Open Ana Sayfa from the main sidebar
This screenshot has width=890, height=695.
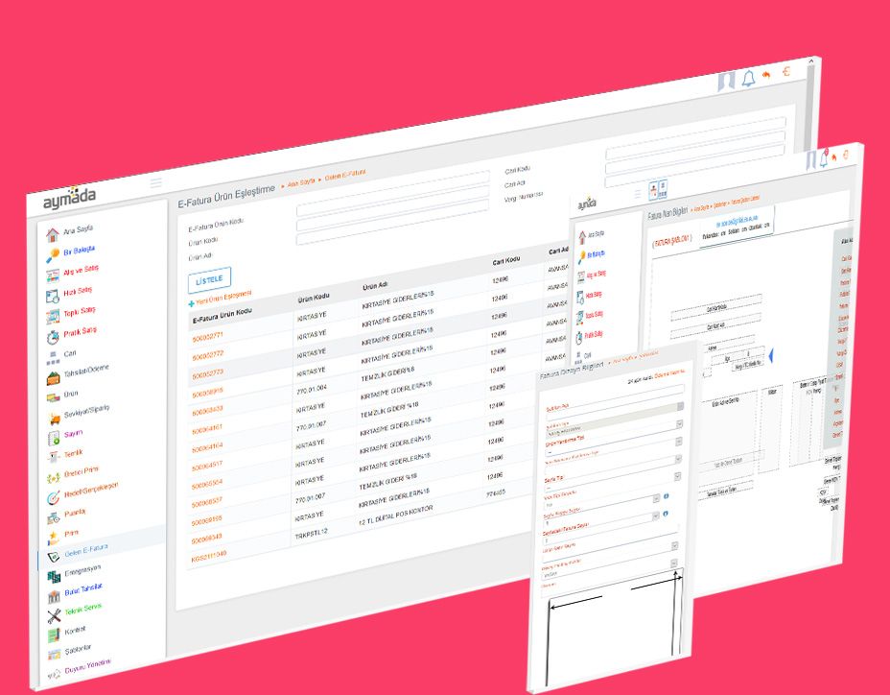click(81, 231)
